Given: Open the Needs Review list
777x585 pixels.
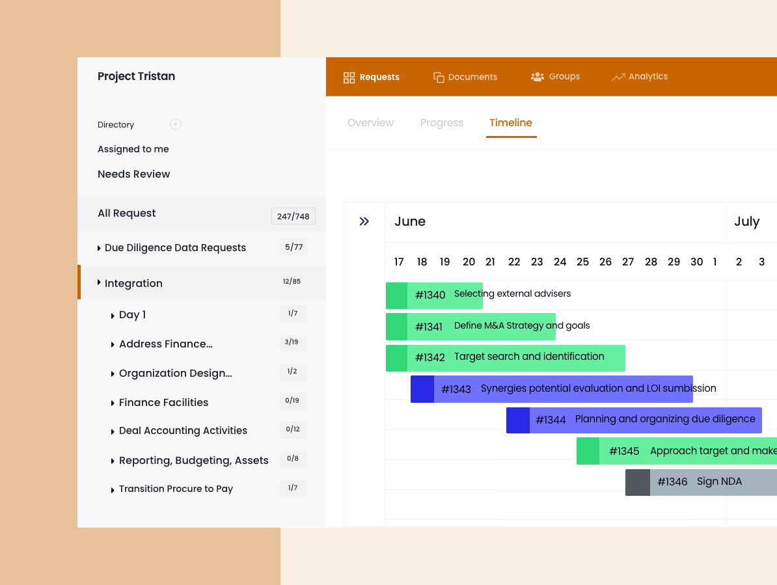Looking at the screenshot, I should click(x=133, y=174).
